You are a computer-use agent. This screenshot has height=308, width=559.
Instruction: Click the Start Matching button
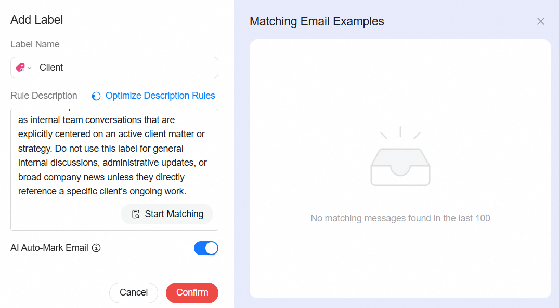[x=167, y=214]
